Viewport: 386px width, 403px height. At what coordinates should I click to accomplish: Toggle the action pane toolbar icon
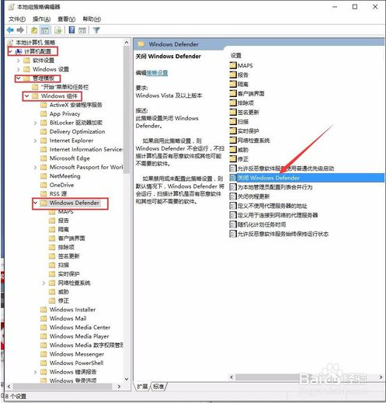pos(82,30)
